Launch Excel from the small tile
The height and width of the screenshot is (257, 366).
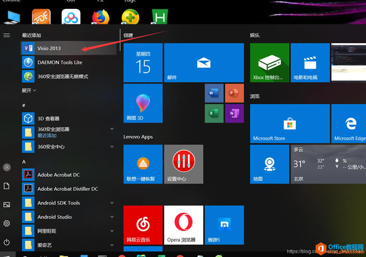click(x=214, y=113)
